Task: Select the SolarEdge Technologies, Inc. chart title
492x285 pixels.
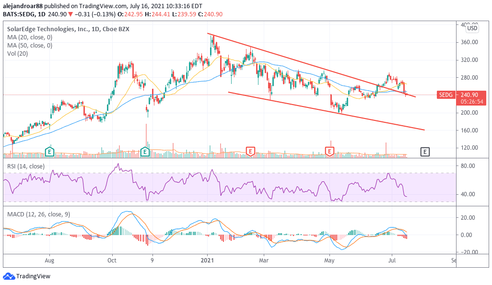Action: pos(68,29)
